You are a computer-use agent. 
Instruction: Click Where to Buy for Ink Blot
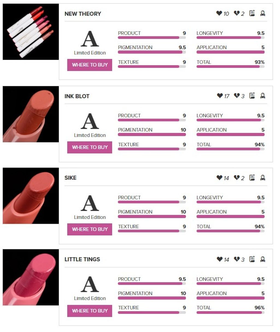coord(90,147)
